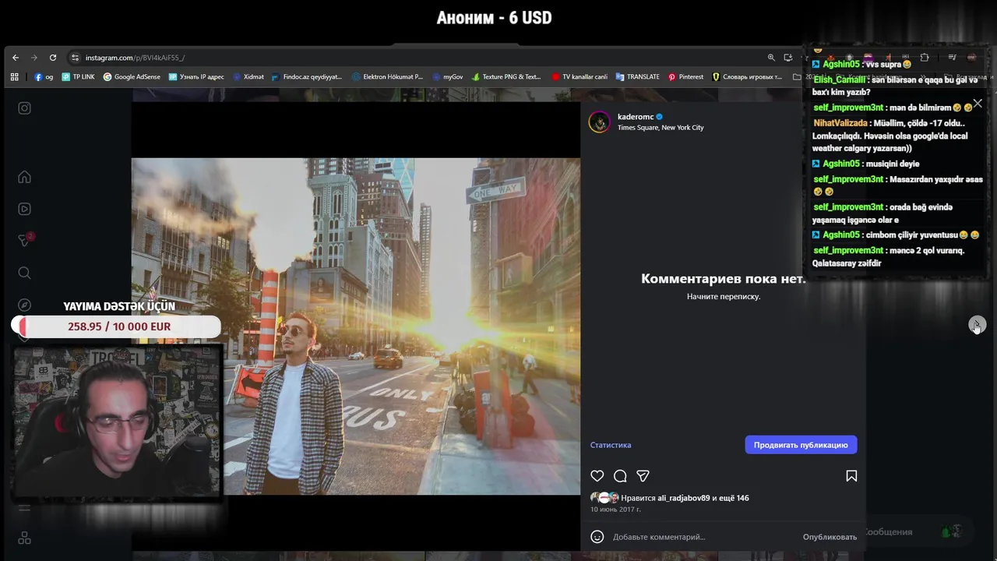Click the Опубликовать button
Image resolution: width=997 pixels, height=561 pixels.
pyautogui.click(x=830, y=537)
